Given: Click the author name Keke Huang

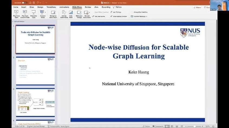Looking at the screenshot, I should (139, 72).
